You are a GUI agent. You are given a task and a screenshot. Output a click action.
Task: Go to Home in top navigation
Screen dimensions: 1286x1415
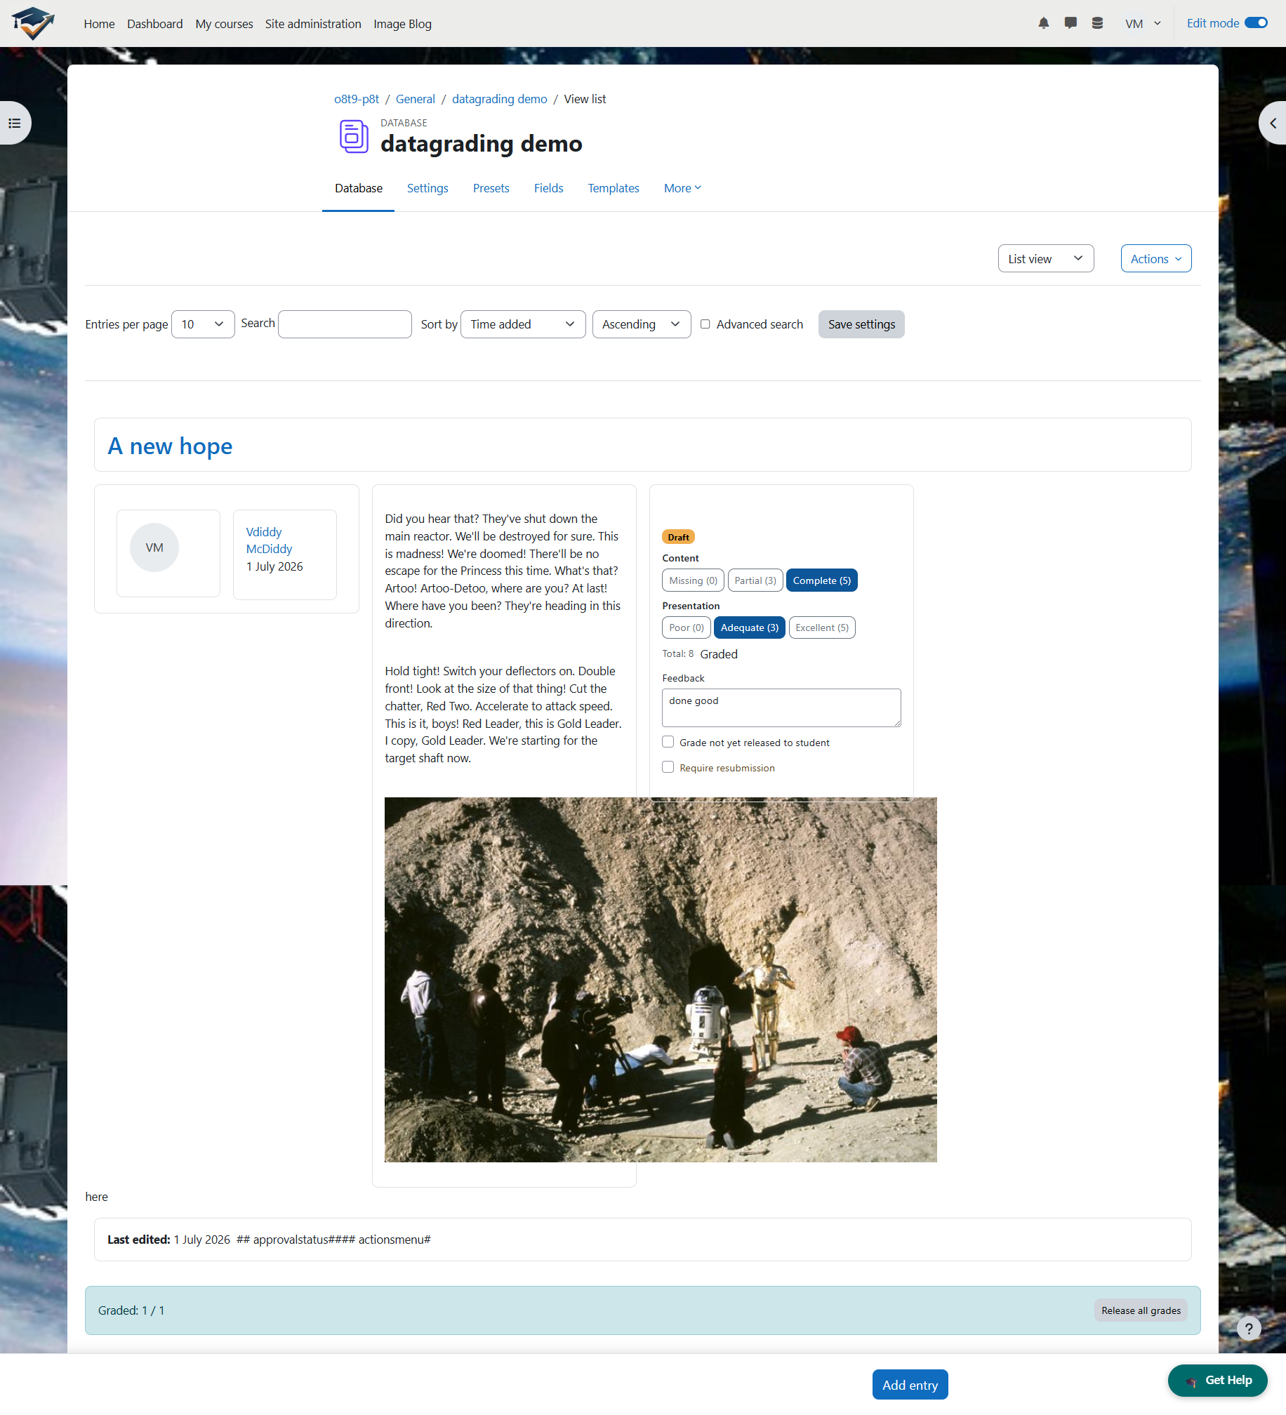[x=99, y=24]
